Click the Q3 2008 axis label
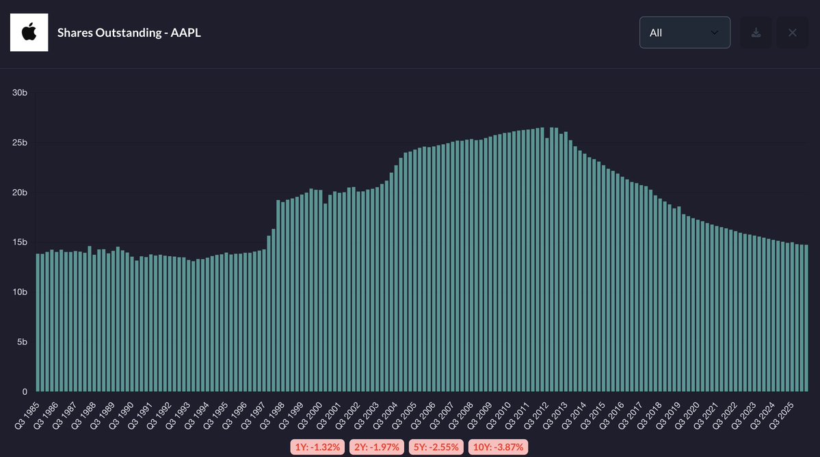 tap(461, 416)
